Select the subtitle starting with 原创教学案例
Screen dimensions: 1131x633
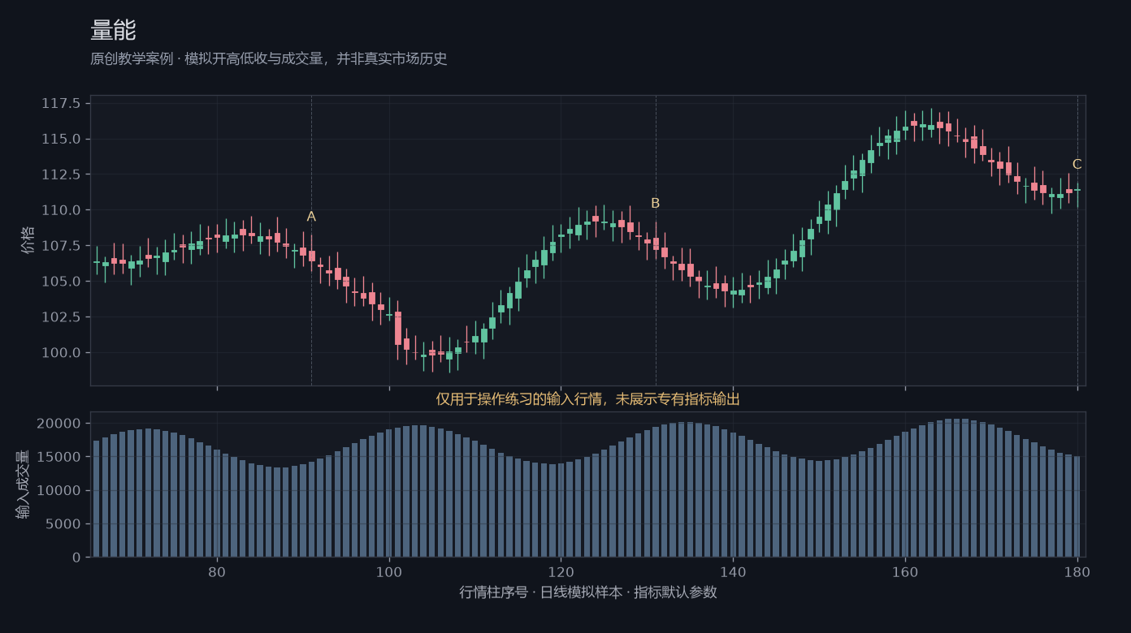pyautogui.click(x=269, y=59)
